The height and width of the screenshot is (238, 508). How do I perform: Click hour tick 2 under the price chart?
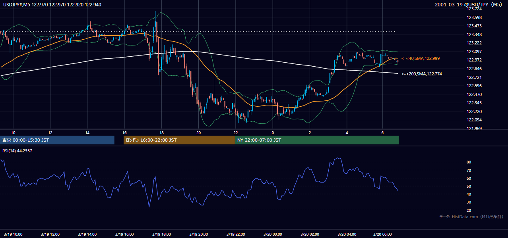(310, 132)
